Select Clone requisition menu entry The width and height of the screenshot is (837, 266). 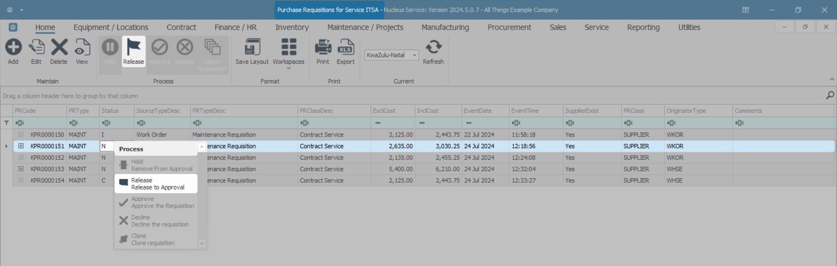click(x=156, y=239)
